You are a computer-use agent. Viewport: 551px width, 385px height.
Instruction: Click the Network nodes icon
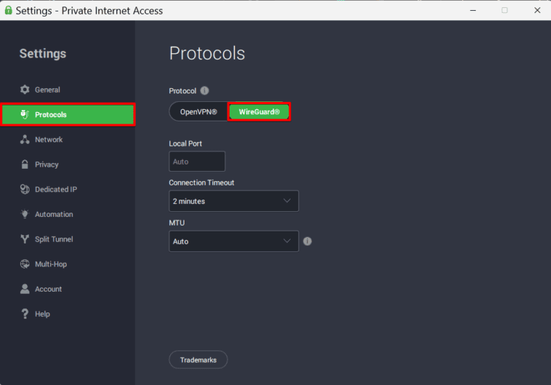[x=25, y=139]
